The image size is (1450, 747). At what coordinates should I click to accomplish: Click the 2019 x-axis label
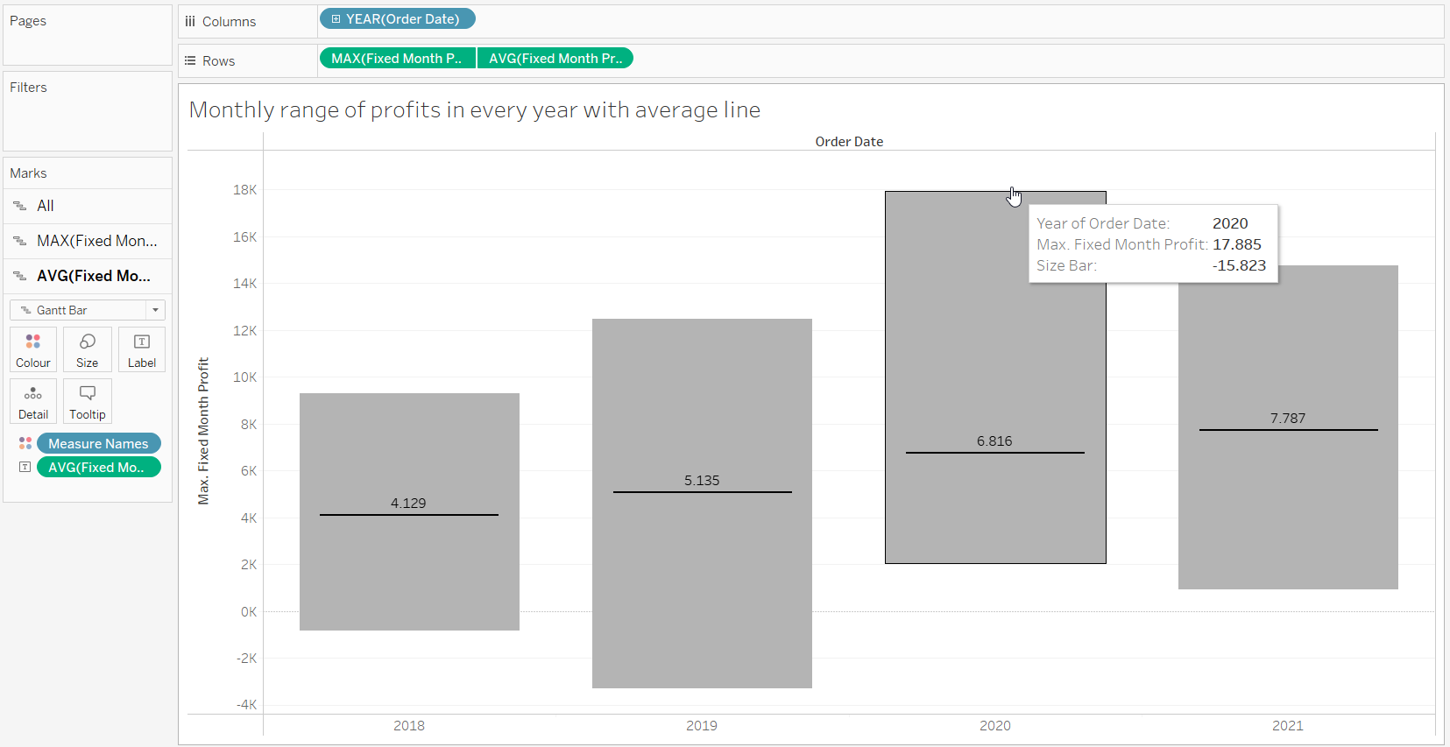[702, 725]
